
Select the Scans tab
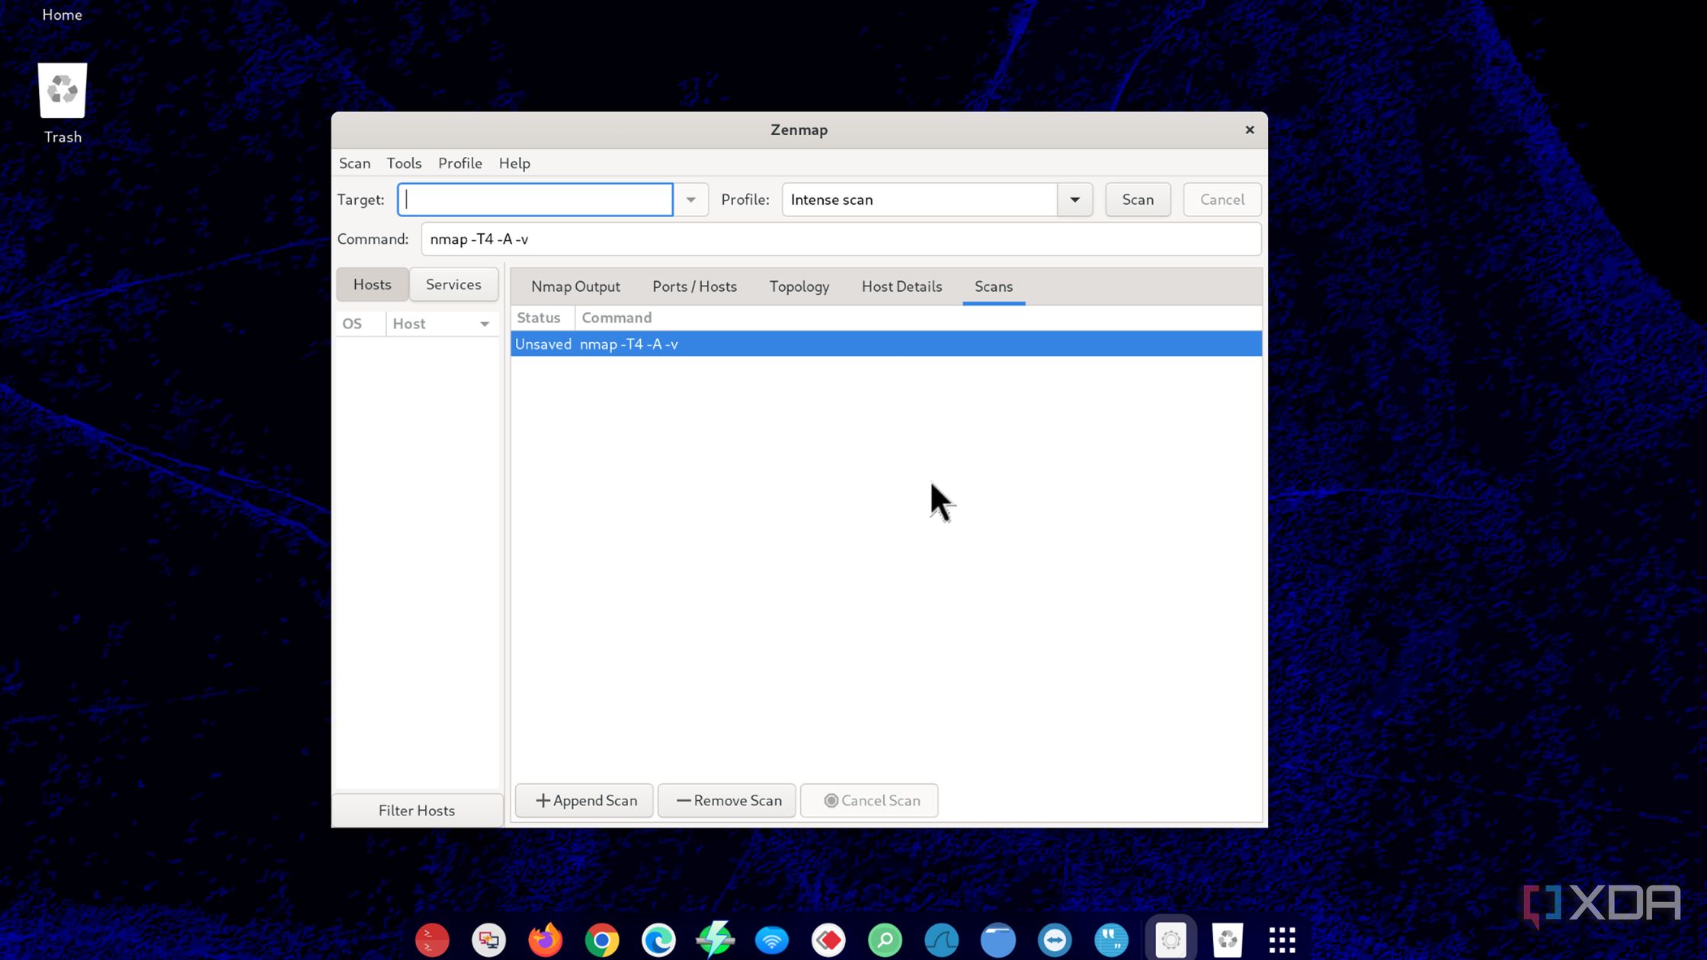point(993,286)
